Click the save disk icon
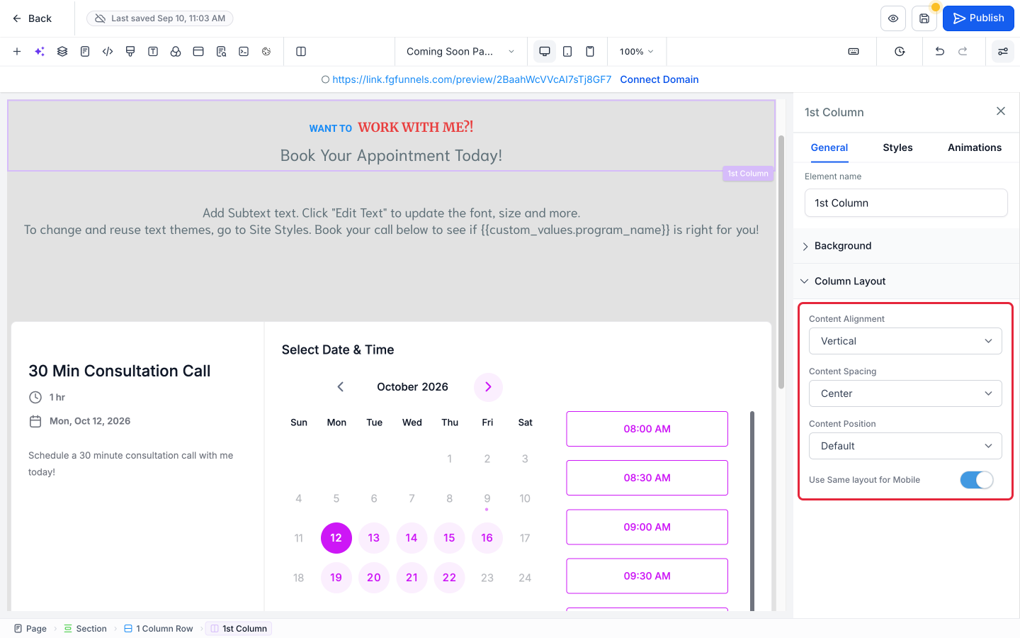This screenshot has width=1020, height=638. 924,18
